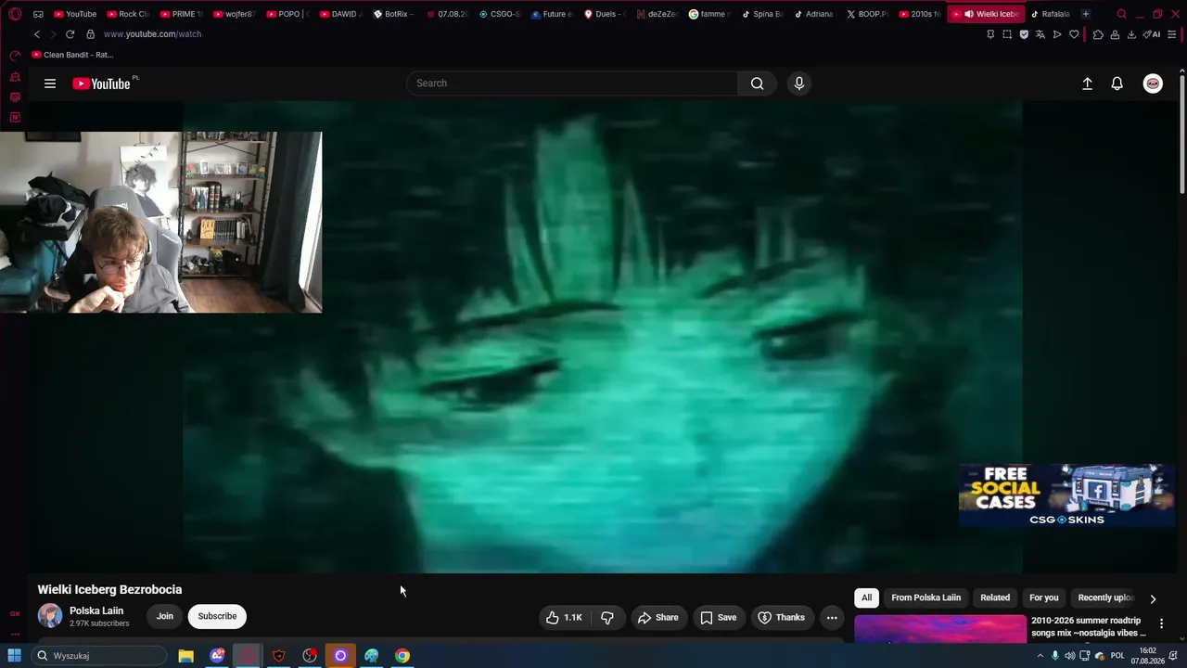Select the "For you" filter chip
Image resolution: width=1187 pixels, height=668 pixels.
click(x=1043, y=597)
